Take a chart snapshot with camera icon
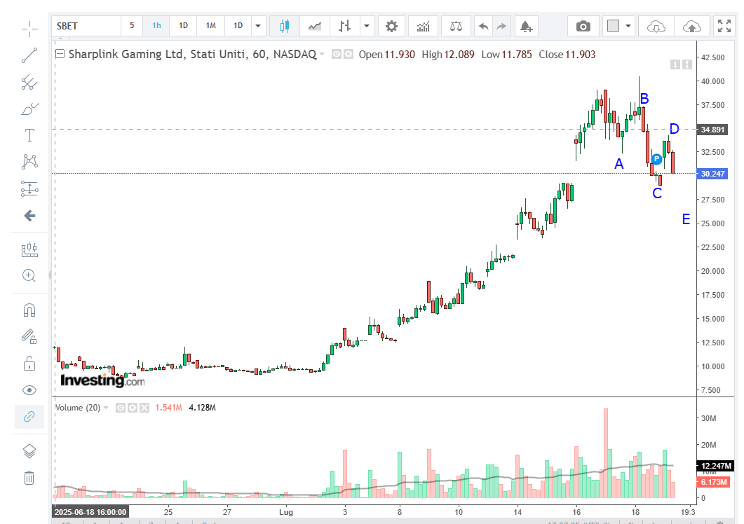This screenshot has width=744, height=524. (583, 26)
